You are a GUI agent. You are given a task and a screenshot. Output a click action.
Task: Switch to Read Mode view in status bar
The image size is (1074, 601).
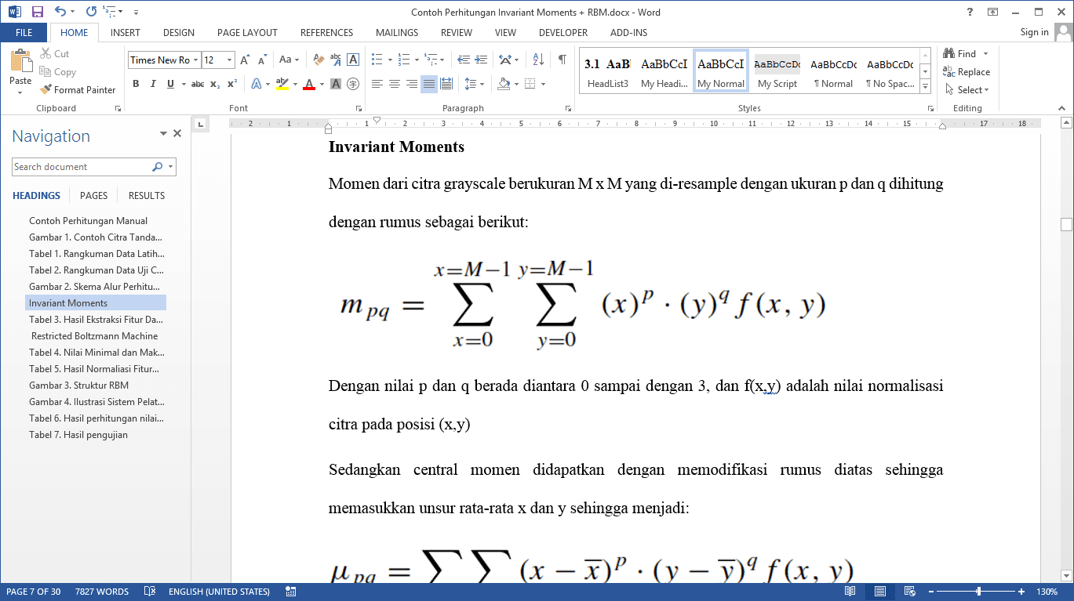pyautogui.click(x=850, y=592)
